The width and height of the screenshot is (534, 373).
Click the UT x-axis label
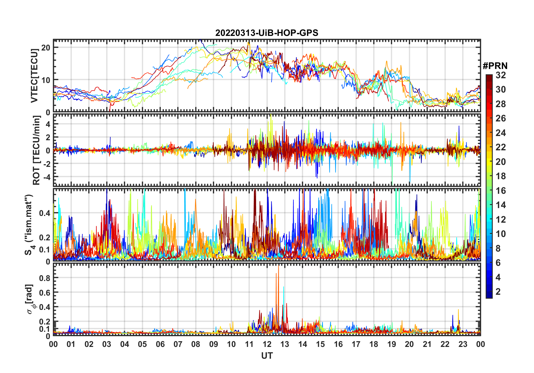(267, 356)
